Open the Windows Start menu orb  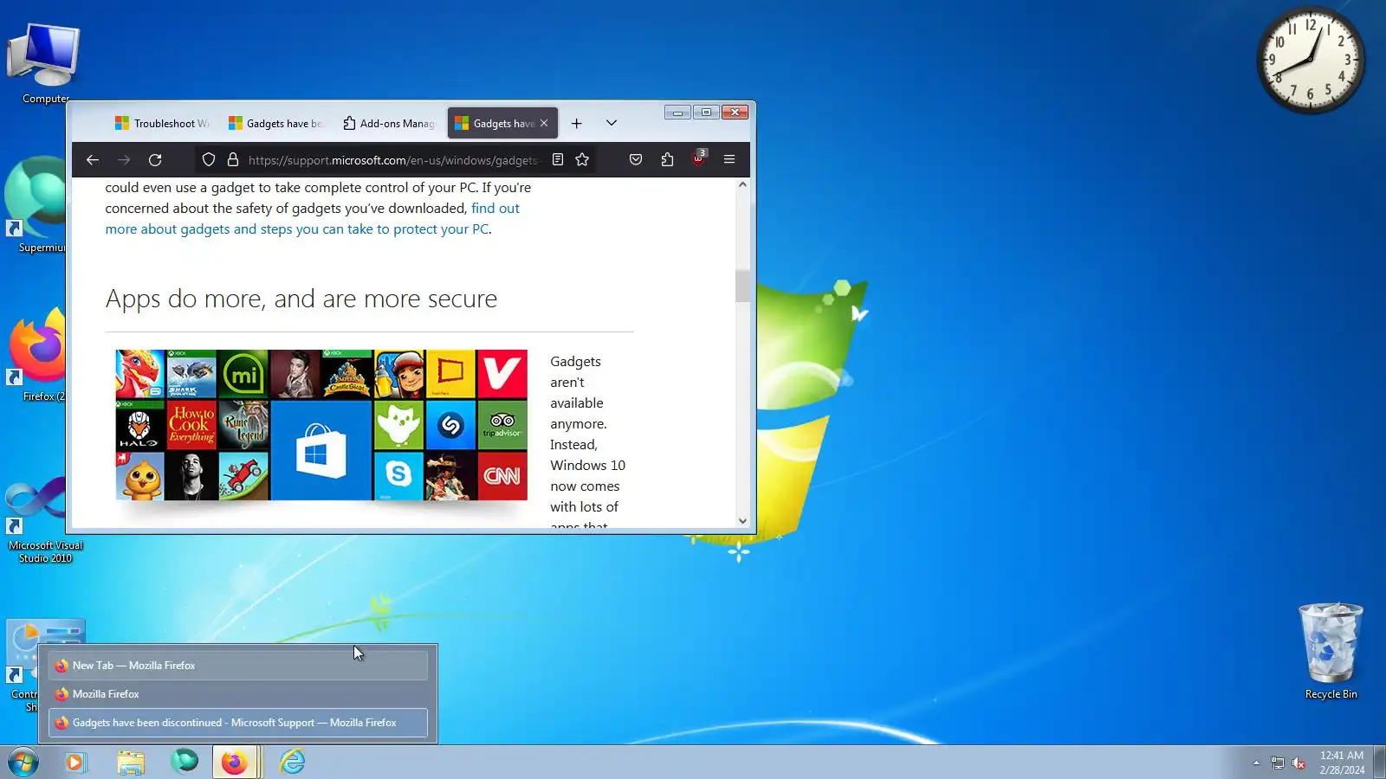23,763
